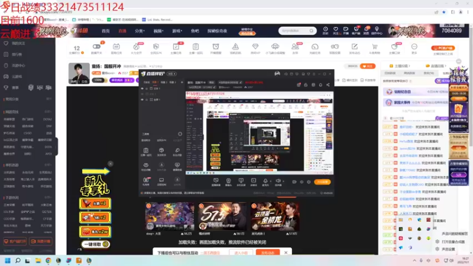Go to 首页 in top navigation

[106, 31]
